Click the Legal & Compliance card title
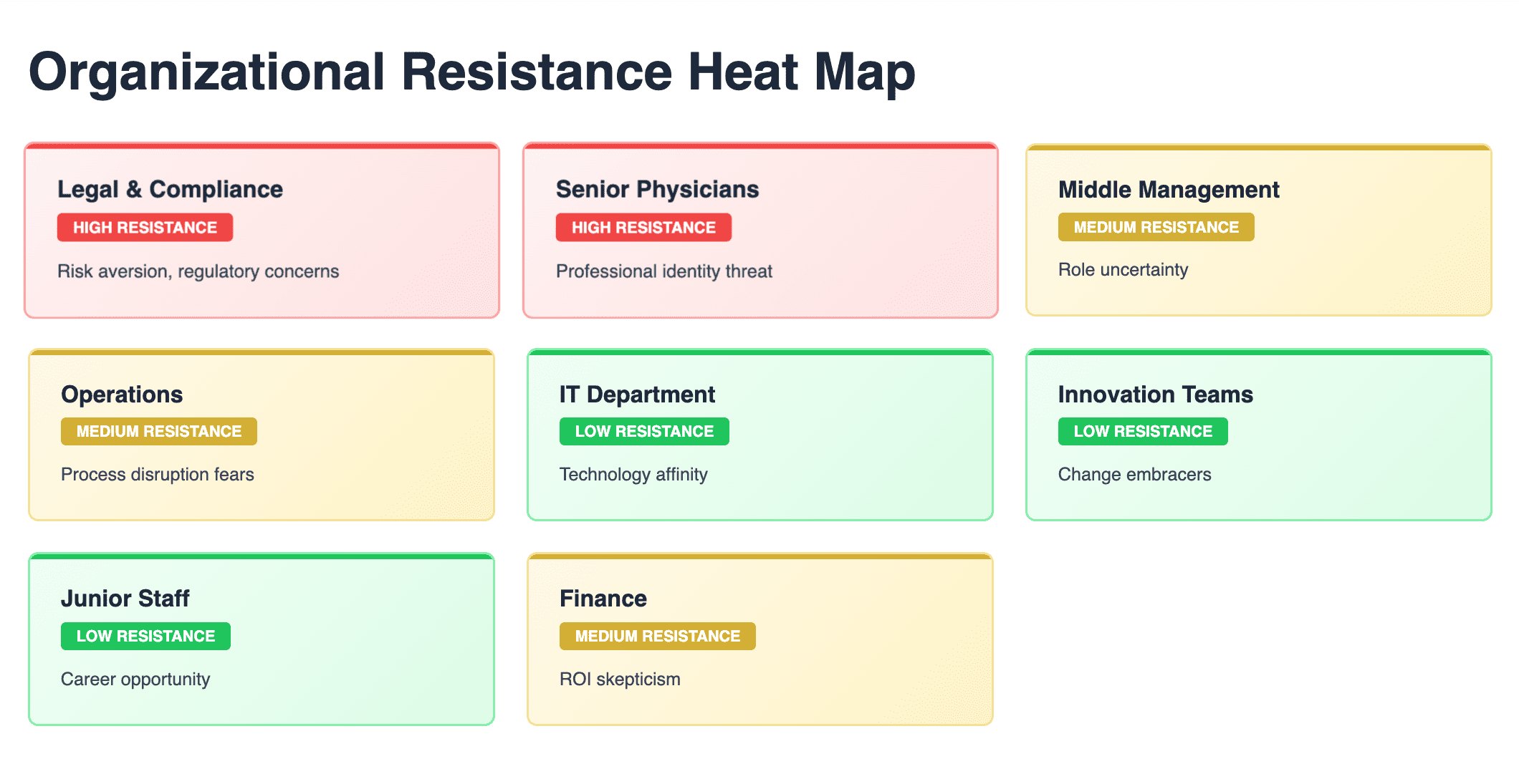1519x759 pixels. [x=170, y=189]
